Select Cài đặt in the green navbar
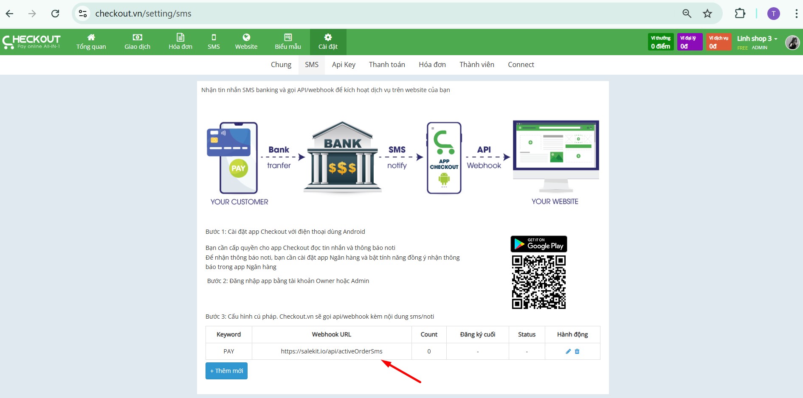This screenshot has height=398, width=803. coord(328,42)
